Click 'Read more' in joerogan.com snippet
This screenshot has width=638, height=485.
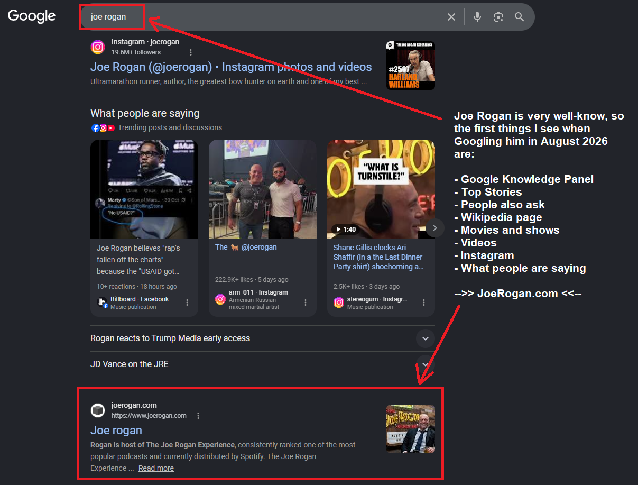pos(156,468)
